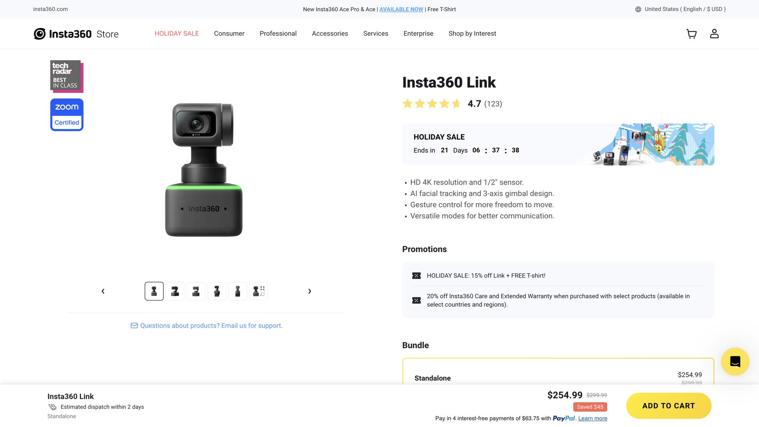Open the PayPal Learn more link
The image size is (759, 427).
click(x=592, y=418)
